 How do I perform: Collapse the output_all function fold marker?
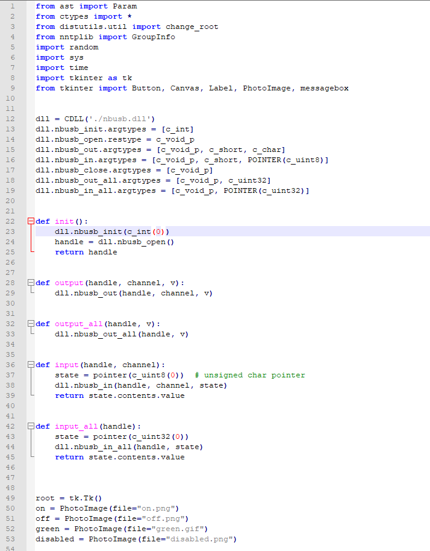pyautogui.click(x=31, y=324)
